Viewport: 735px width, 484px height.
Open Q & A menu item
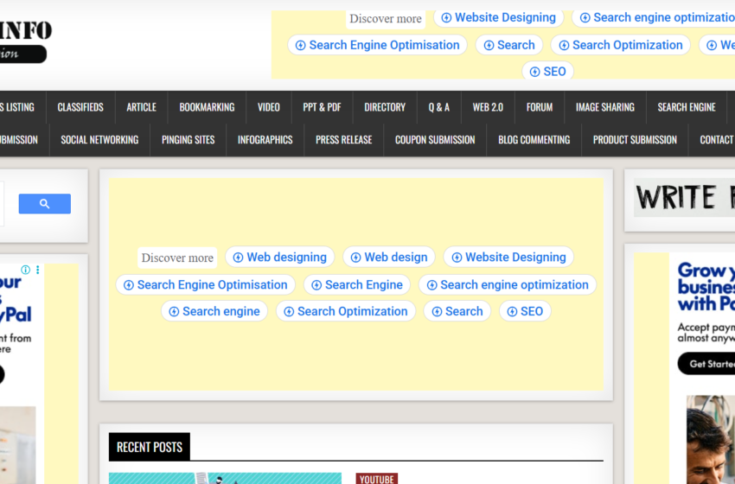(438, 107)
